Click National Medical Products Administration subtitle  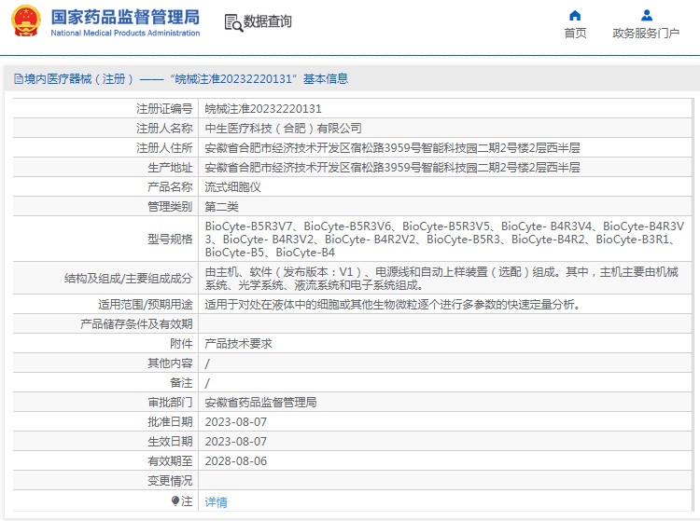(x=125, y=33)
